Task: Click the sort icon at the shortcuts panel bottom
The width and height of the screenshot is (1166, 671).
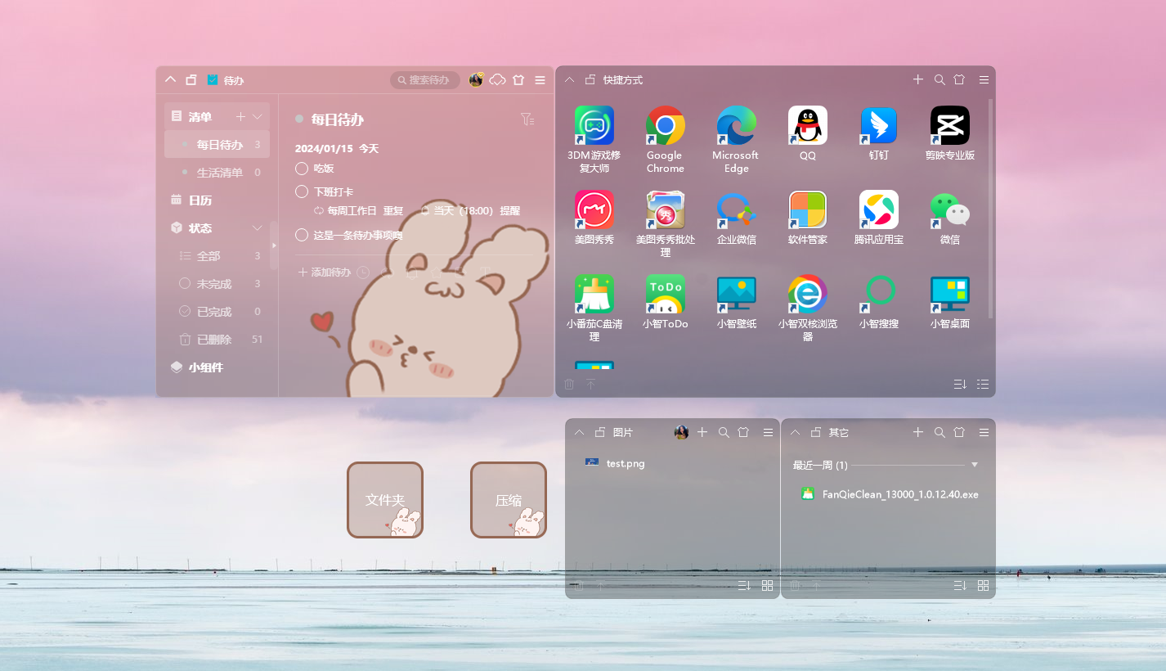Action: coord(959,384)
